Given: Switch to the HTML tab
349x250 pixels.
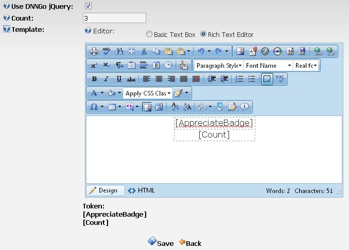Looking at the screenshot, I should (x=141, y=190).
